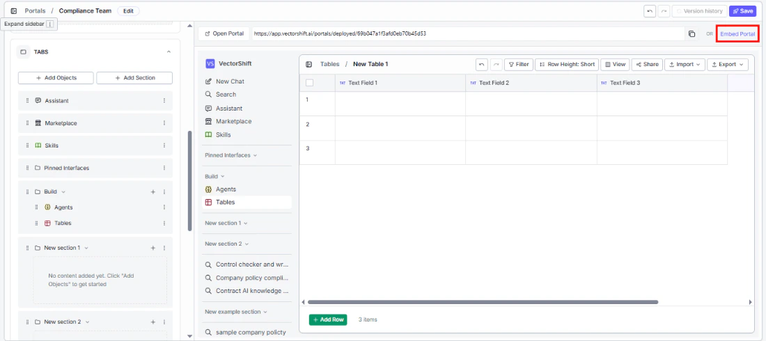Open the table Filter button
The height and width of the screenshot is (341, 766).
pyautogui.click(x=518, y=64)
